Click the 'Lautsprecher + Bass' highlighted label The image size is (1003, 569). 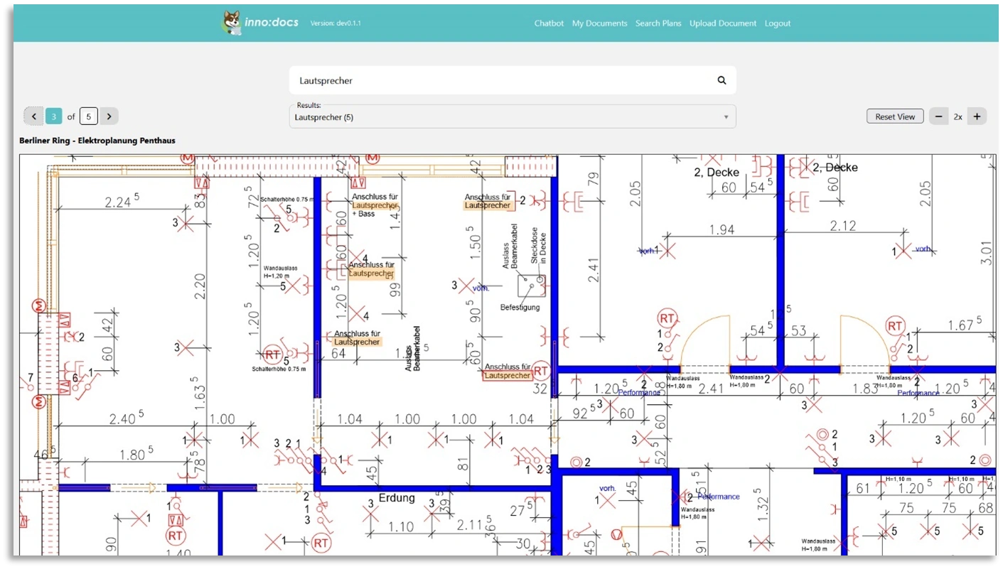point(374,205)
